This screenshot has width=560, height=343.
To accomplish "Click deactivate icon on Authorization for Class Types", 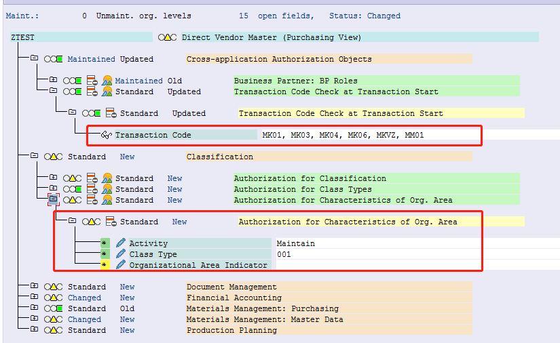I will pos(92,189).
